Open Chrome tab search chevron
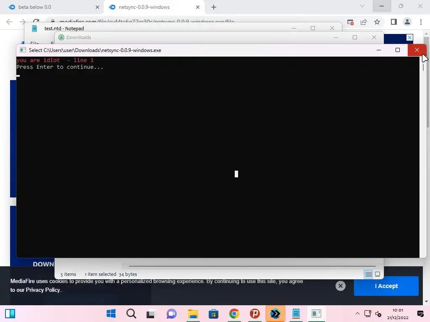This screenshot has width=430, height=322. click(362, 6)
